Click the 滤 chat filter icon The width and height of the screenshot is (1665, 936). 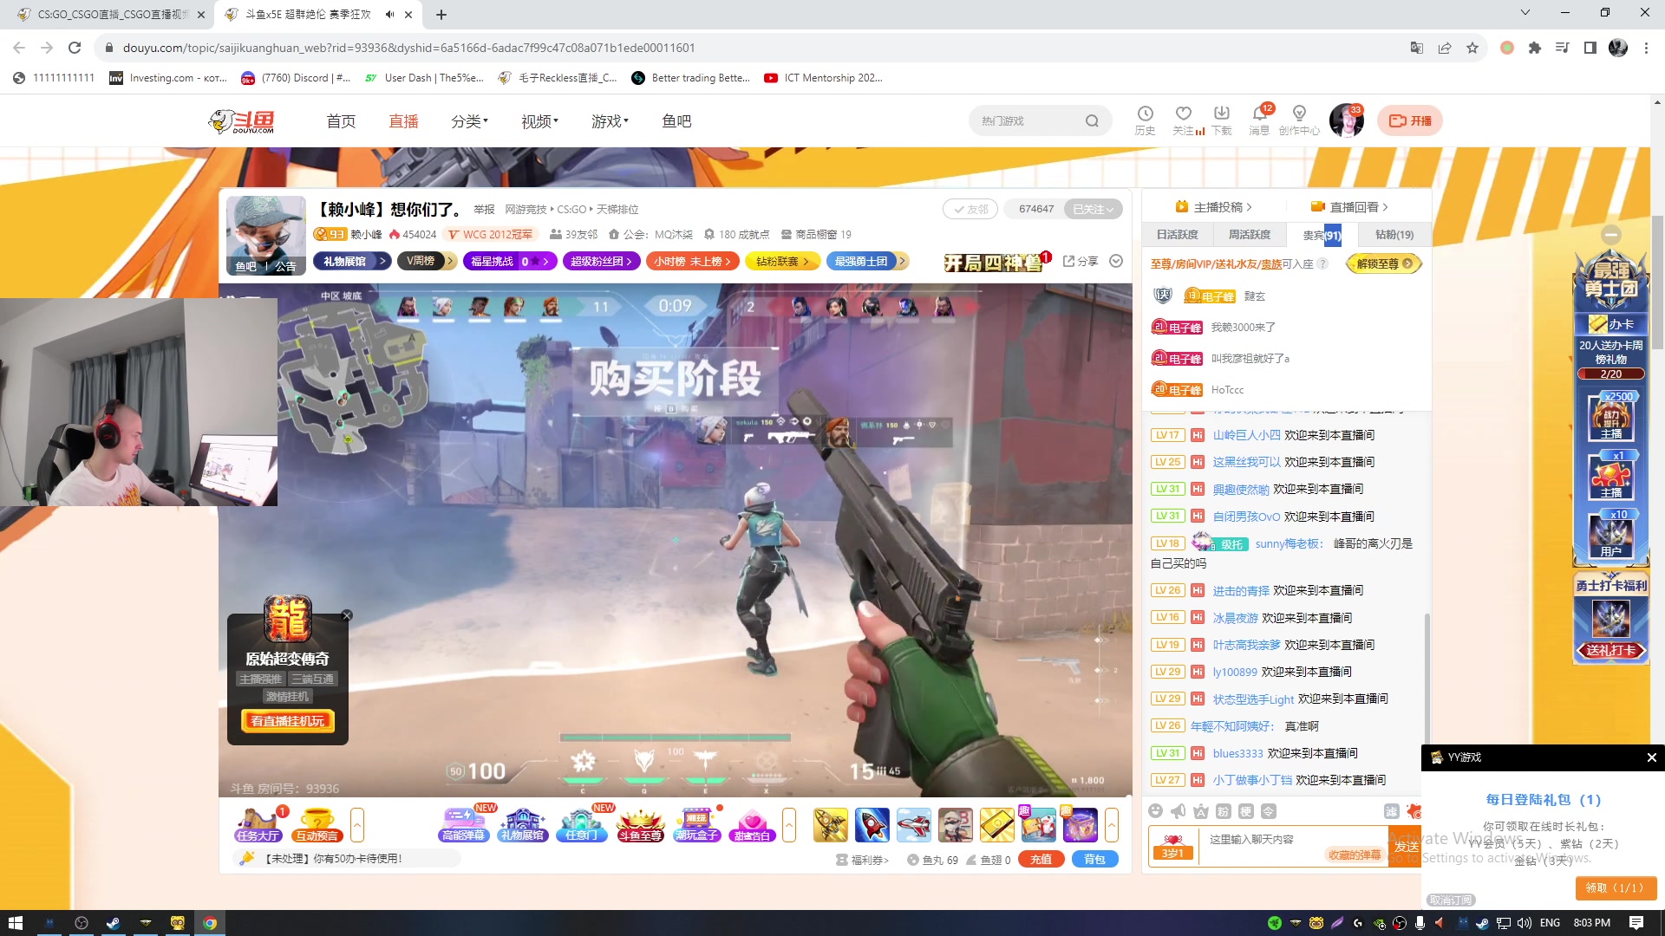point(1391,811)
